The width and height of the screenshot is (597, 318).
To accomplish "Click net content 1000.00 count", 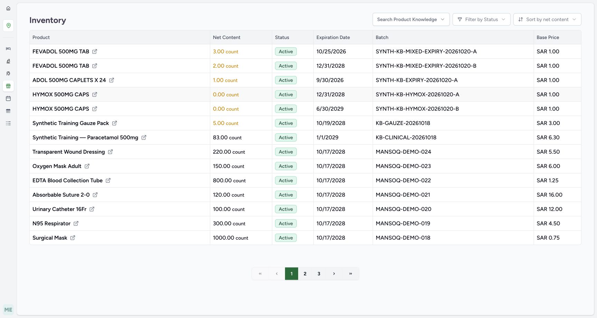I will point(230,238).
